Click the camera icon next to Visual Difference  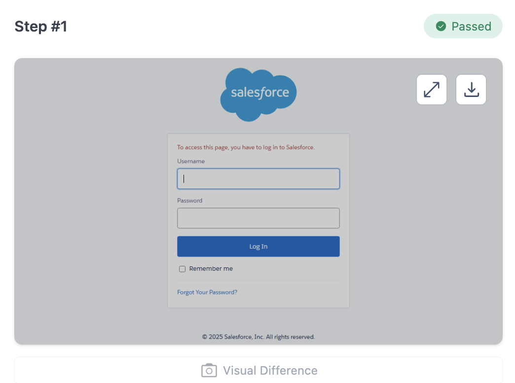tap(209, 370)
